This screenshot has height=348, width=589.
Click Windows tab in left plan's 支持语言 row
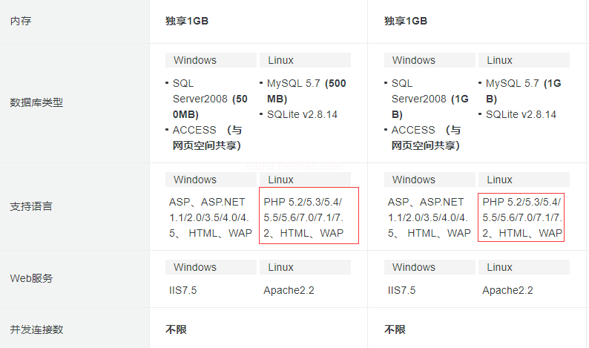211,180
